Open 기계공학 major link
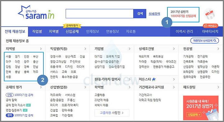224x122 pixels. (x=188, y=56)
